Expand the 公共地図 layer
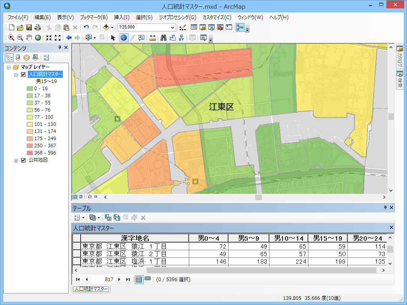407x305 pixels. 16,160
